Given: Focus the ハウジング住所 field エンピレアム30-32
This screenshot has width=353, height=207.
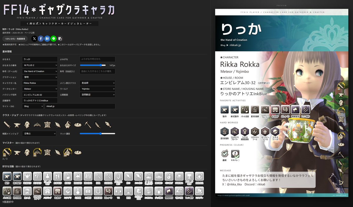Looking at the screenshot, I should [40, 95].
